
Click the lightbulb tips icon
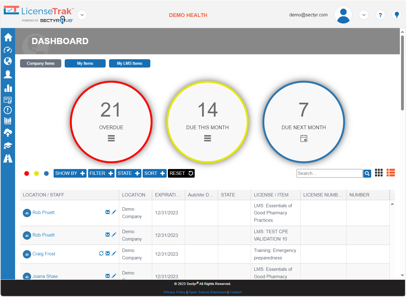pos(397,15)
